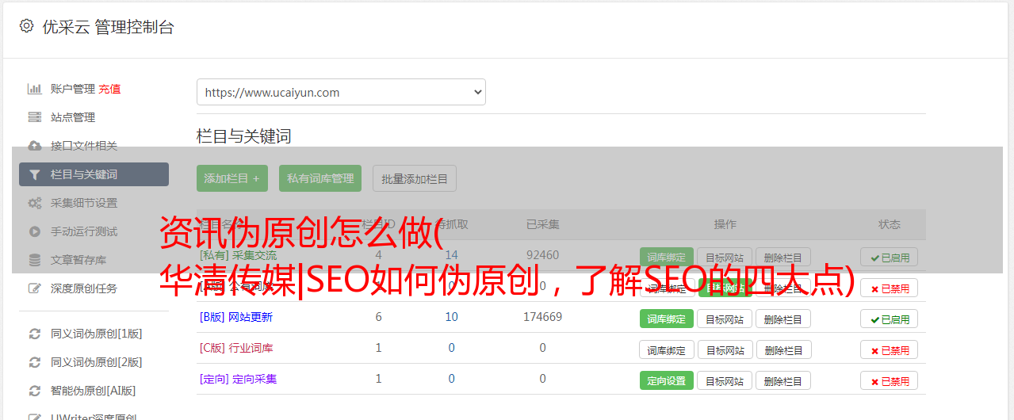Click the bar chart icon for 账户管理

pyautogui.click(x=34, y=89)
